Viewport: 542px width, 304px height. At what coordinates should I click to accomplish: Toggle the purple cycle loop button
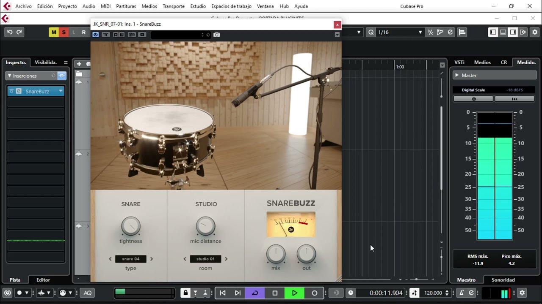(255, 293)
